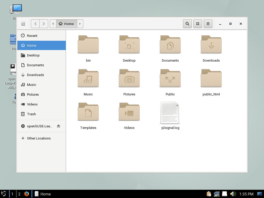Select the Downloads folder icon
This screenshot has width=264, height=198.
pos(211,45)
